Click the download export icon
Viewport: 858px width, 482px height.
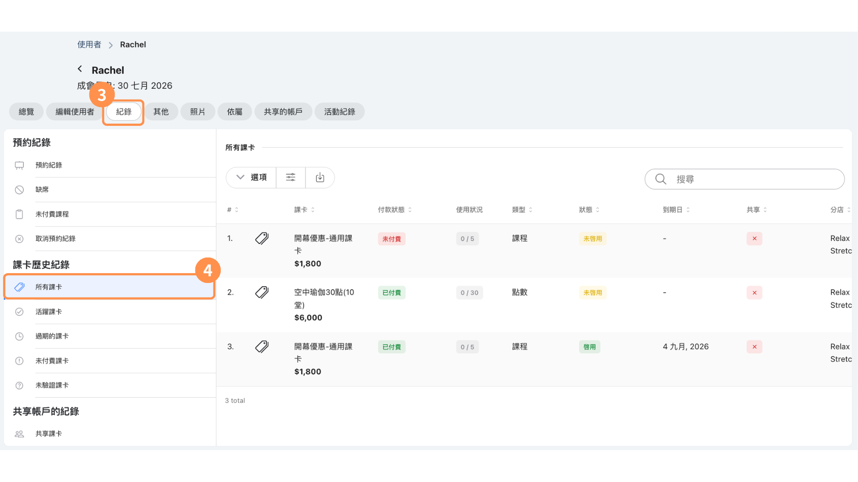[320, 178]
